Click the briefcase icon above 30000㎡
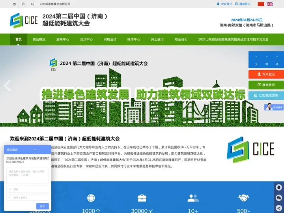The width and height of the screenshot is (284, 213). (x=142, y=198)
